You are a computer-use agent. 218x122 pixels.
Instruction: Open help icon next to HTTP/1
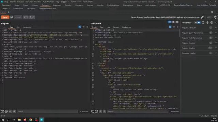point(215,17)
